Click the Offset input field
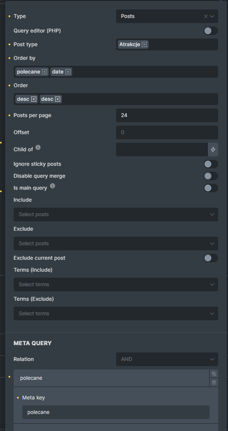The width and height of the screenshot is (228, 431). 167,132
